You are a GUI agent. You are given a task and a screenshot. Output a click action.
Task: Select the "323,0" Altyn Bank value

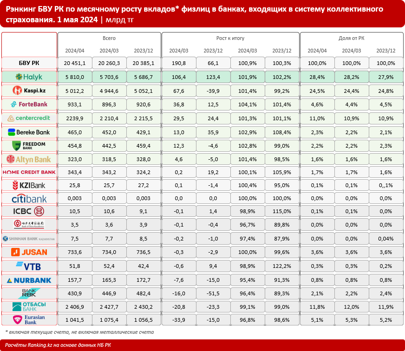point(75,159)
